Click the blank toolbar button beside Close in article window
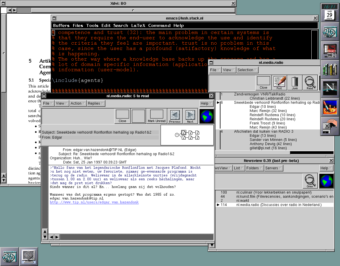340x266 pixels. pyautogui.click(x=138, y=116)
